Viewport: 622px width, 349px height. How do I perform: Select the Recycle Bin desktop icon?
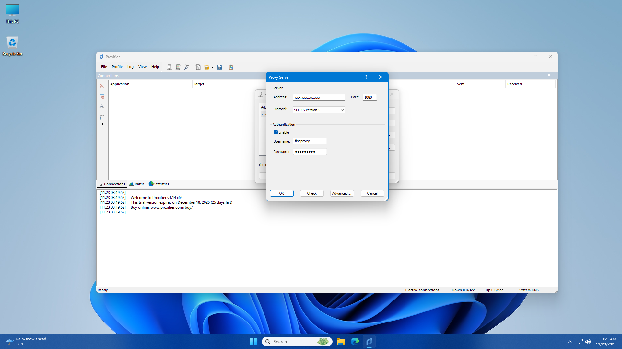pos(12,46)
